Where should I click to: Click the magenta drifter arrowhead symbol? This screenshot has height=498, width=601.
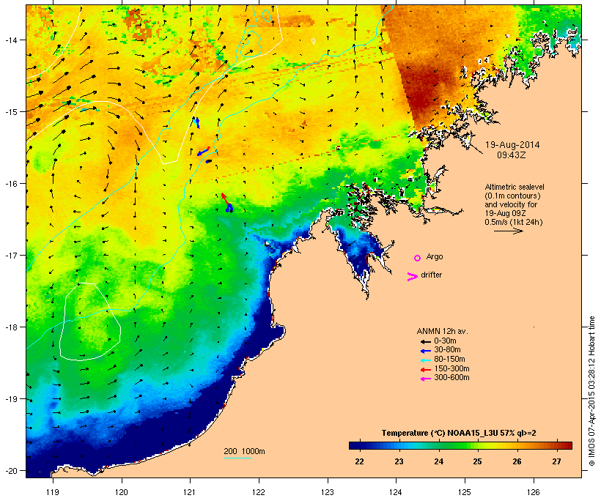(x=413, y=277)
